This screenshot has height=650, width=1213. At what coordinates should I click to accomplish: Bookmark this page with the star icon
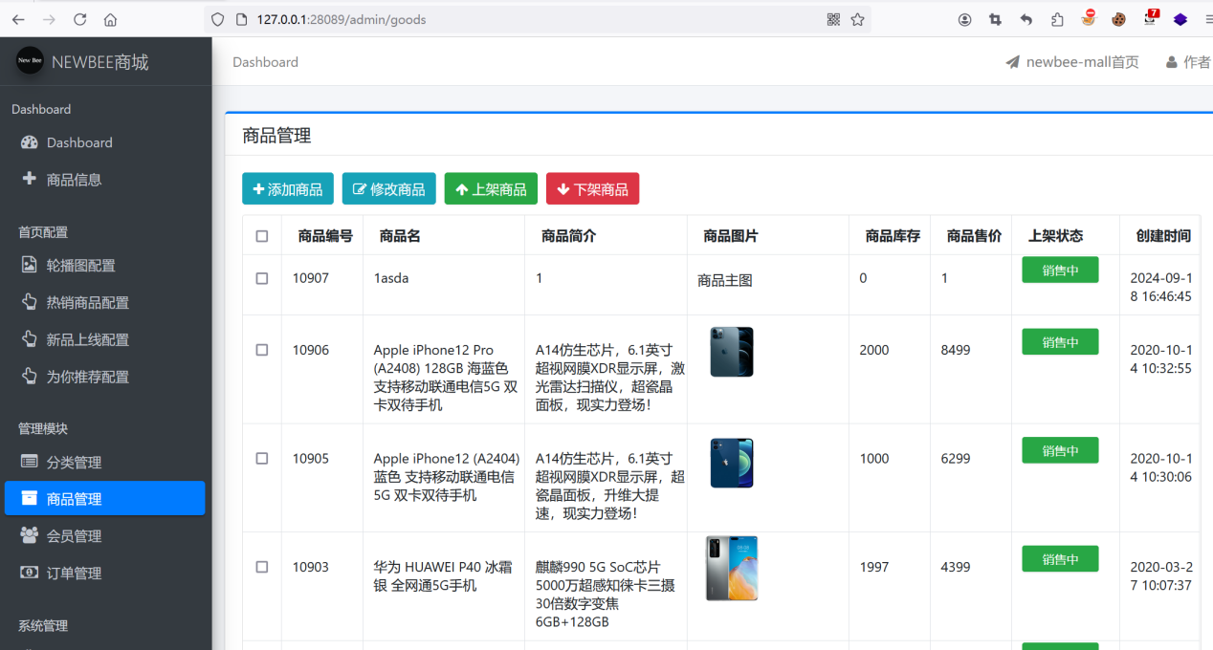tap(858, 19)
